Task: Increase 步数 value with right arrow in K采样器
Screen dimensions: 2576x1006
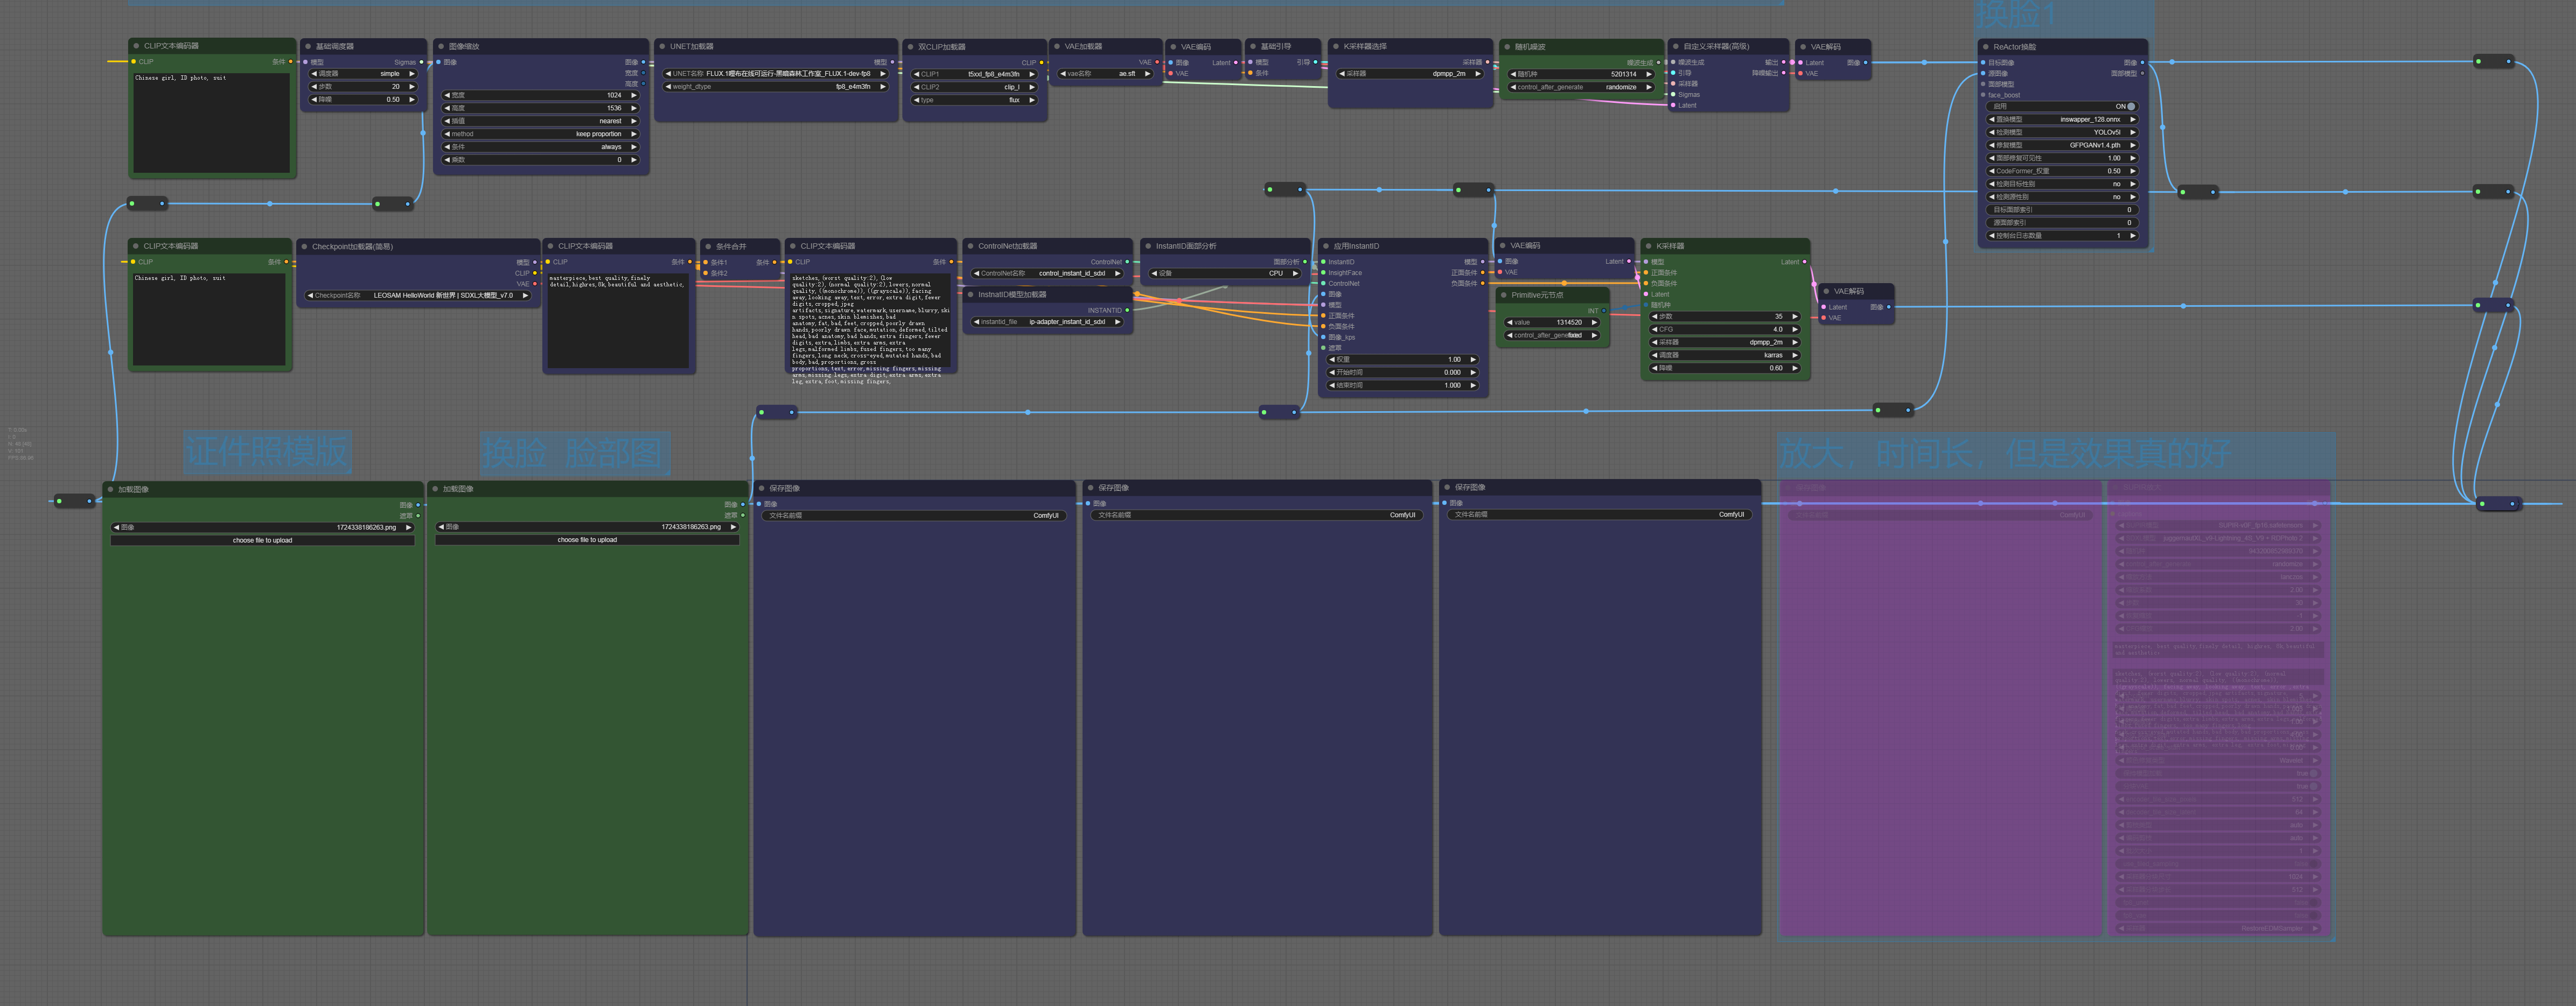Action: tap(1795, 315)
